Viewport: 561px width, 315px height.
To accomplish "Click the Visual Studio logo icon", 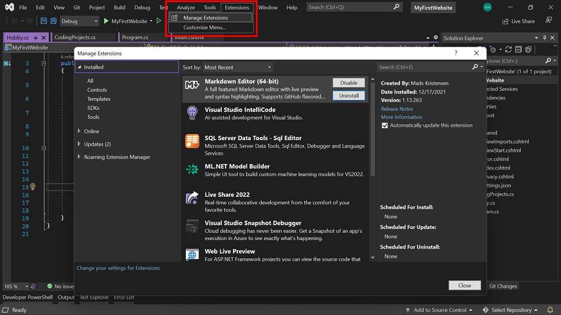I will point(10,7).
